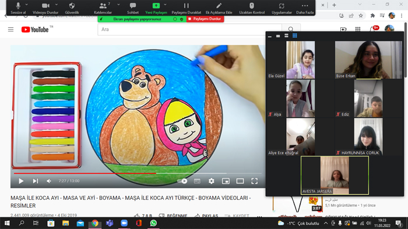Open video player settings gear
The width and height of the screenshot is (408, 229).
coord(211,181)
